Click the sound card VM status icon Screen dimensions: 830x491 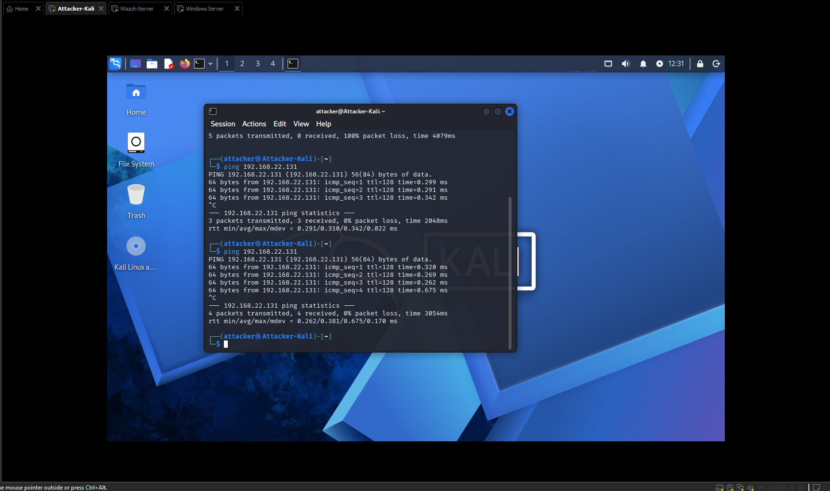(x=750, y=488)
